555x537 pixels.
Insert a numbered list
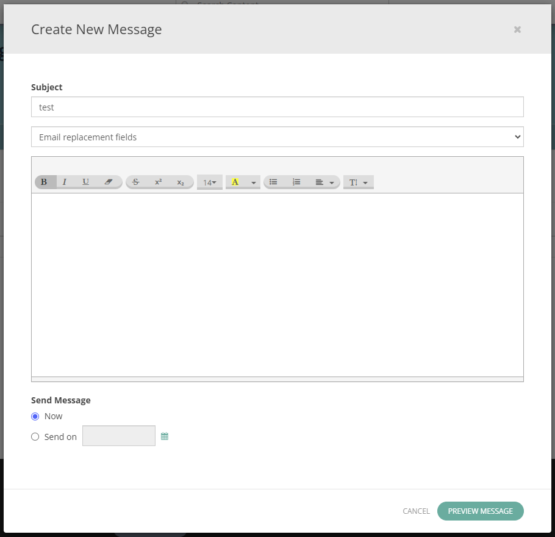tap(296, 182)
